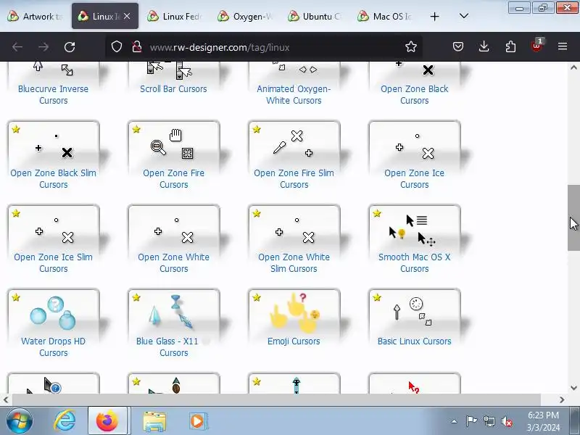The width and height of the screenshot is (580, 435).
Task: Click Water Drops HD bubbles thumbnail
Action: coord(53,312)
